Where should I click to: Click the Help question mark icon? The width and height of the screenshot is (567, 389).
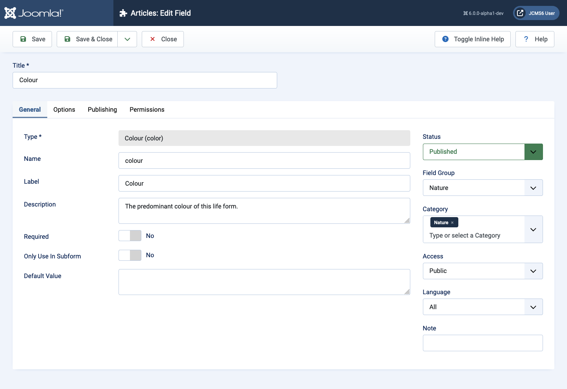click(526, 39)
